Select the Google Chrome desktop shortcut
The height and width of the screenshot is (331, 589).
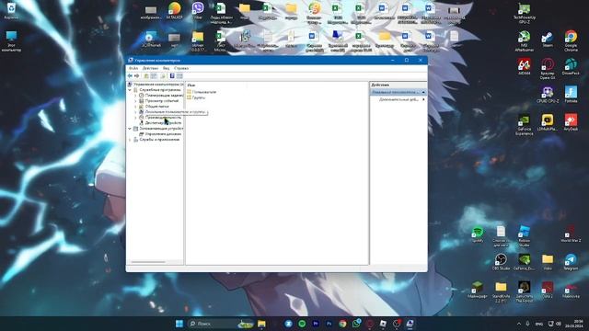click(x=571, y=40)
